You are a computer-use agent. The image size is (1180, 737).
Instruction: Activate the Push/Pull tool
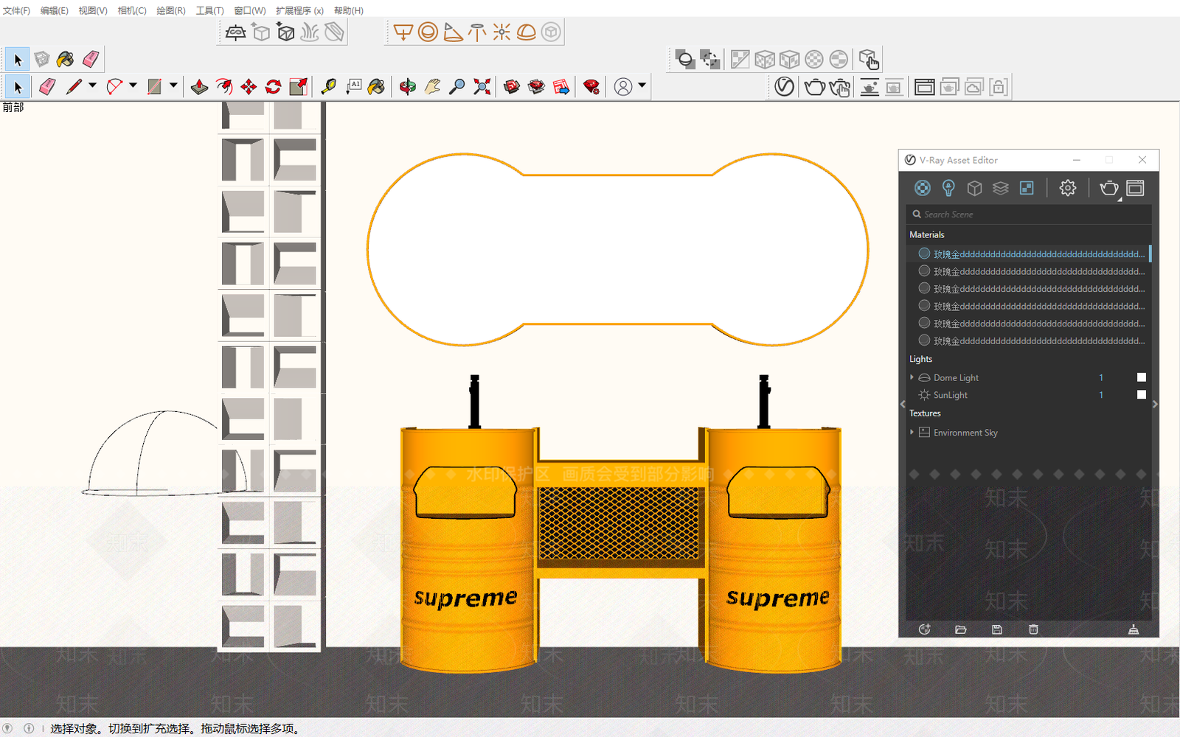point(199,87)
